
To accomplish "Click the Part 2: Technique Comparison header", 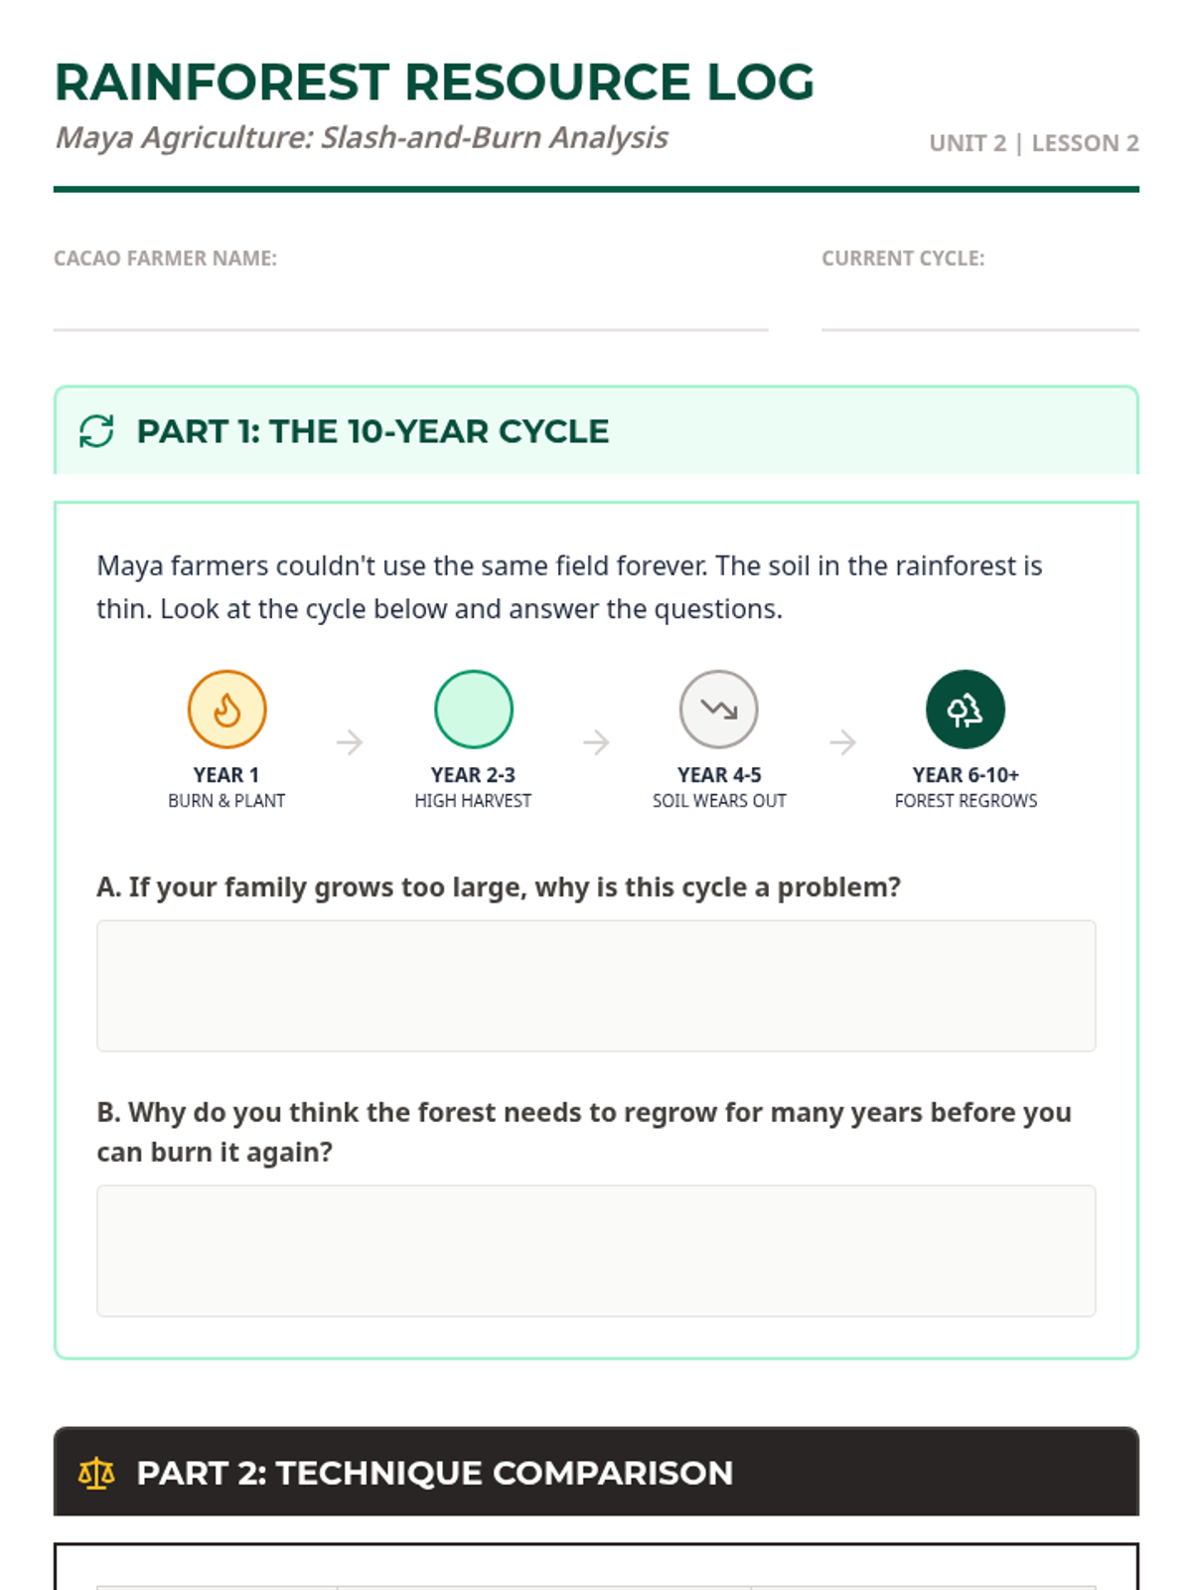I will tap(434, 1473).
